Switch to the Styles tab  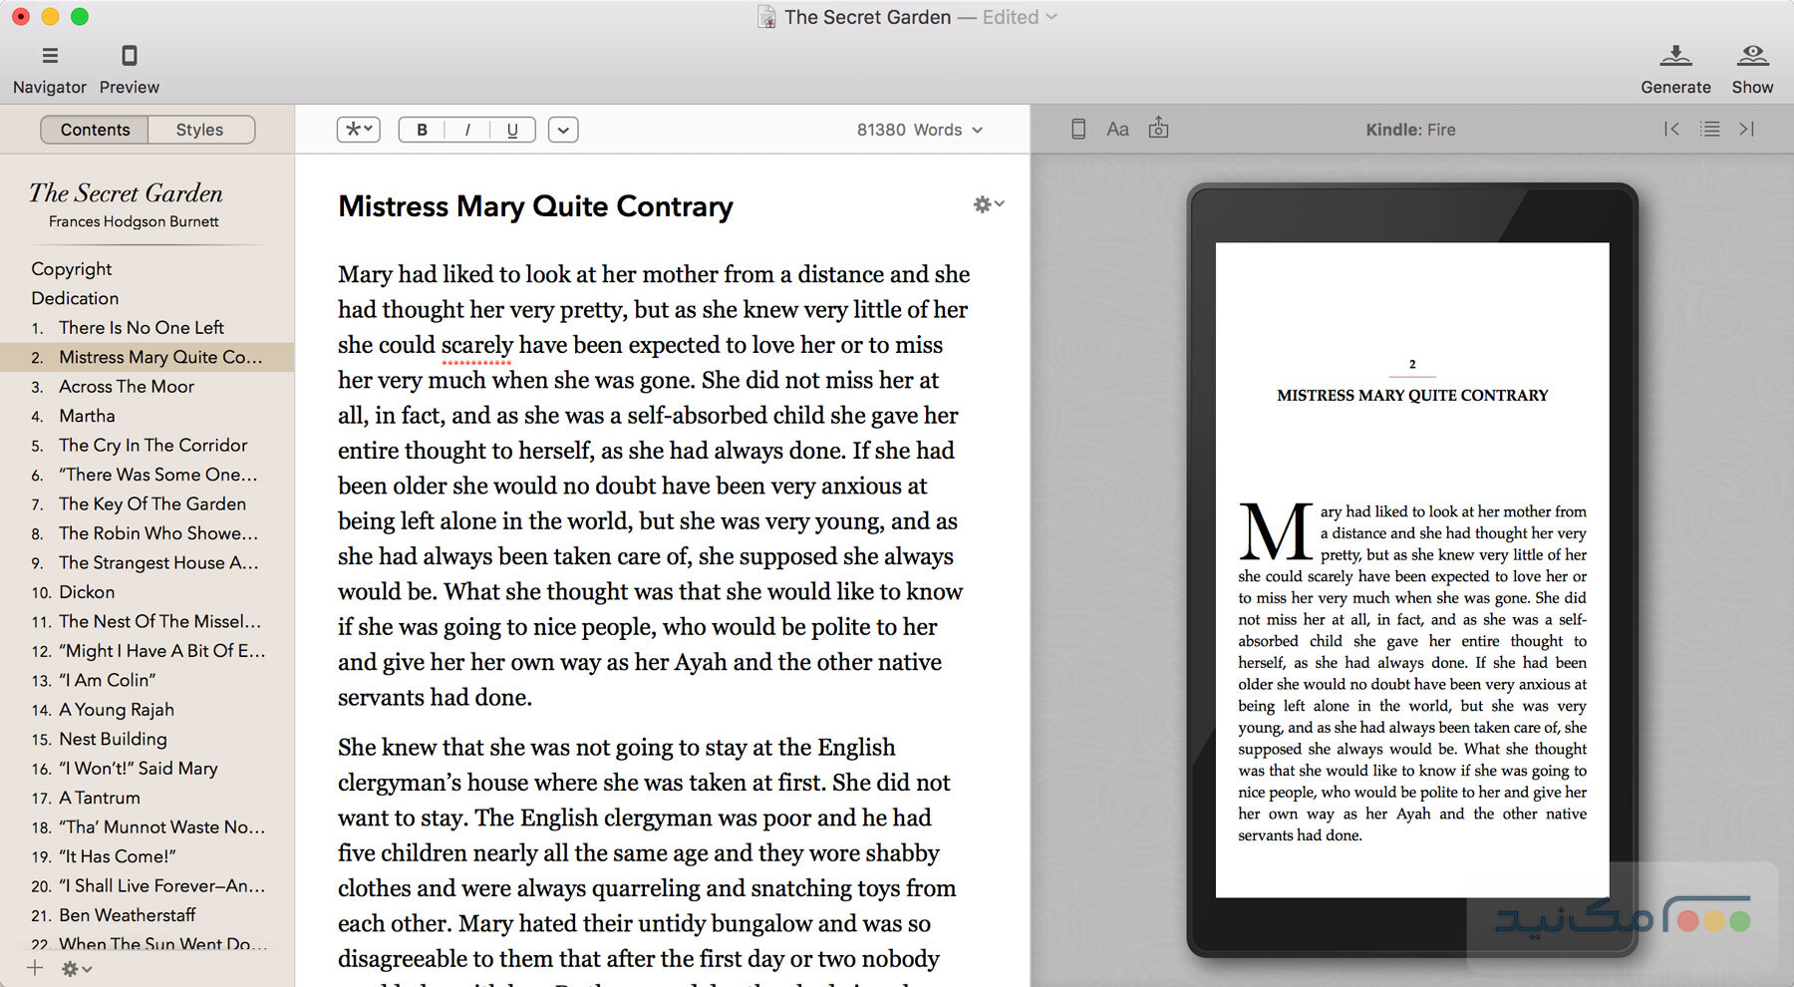(199, 130)
